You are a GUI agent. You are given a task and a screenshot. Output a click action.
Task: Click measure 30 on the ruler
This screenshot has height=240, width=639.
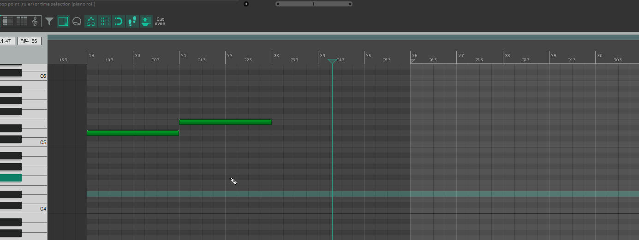point(600,55)
